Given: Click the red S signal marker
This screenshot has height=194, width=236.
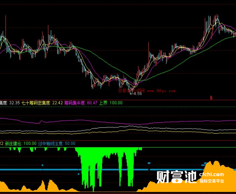Looking at the screenshot, I should click(211, 98).
